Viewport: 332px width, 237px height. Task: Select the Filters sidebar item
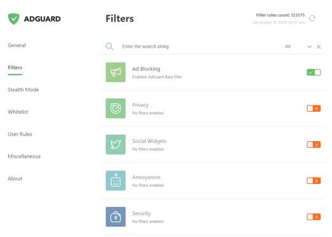point(15,68)
